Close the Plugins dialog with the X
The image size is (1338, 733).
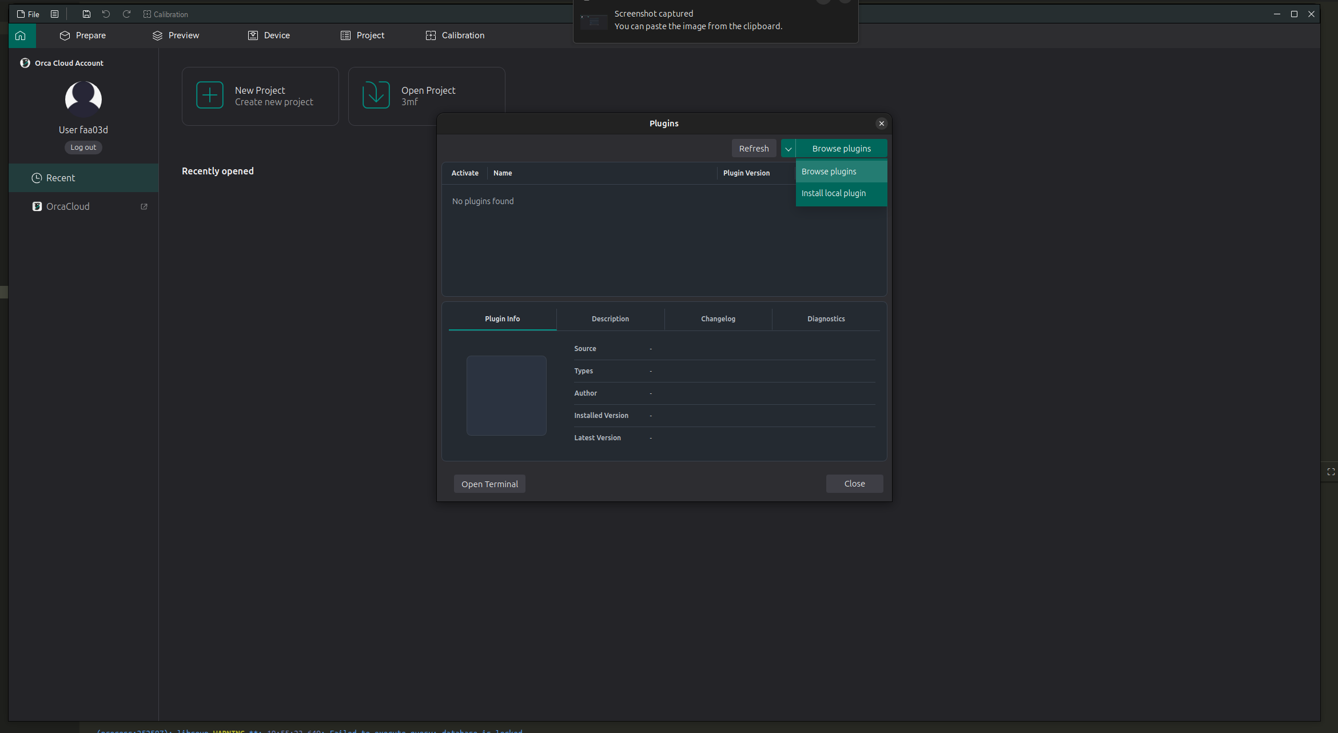(x=882, y=124)
